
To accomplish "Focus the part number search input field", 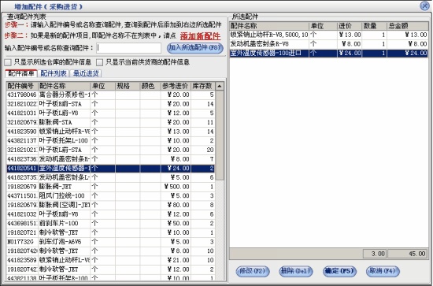I will [x=128, y=48].
